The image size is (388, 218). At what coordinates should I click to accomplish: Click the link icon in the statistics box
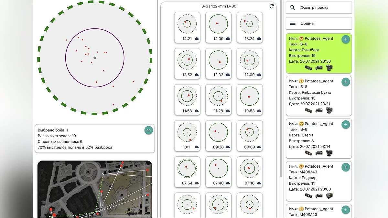148,130
